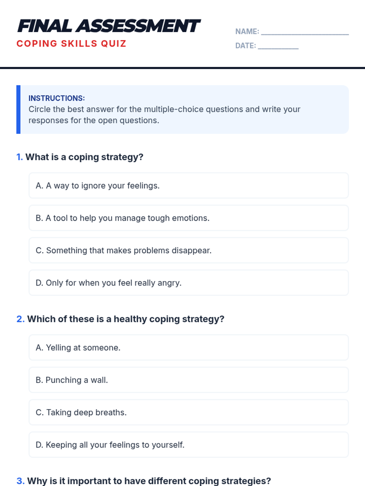Select answer A: A way to ignore your feelings

189,186
